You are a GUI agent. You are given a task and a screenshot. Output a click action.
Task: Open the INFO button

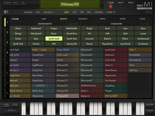tap(15, 5)
